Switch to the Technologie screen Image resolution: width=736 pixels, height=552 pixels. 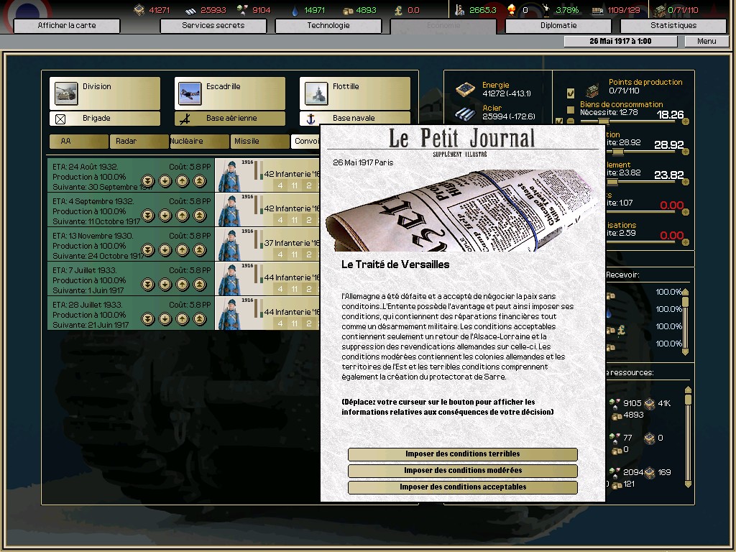point(328,25)
